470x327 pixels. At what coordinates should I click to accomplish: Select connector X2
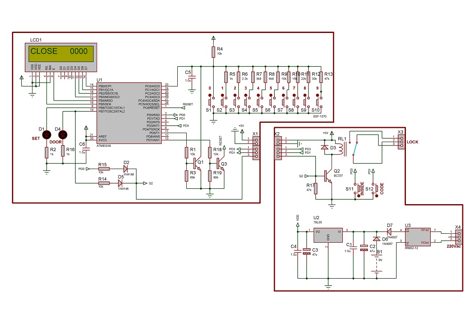tap(278, 149)
